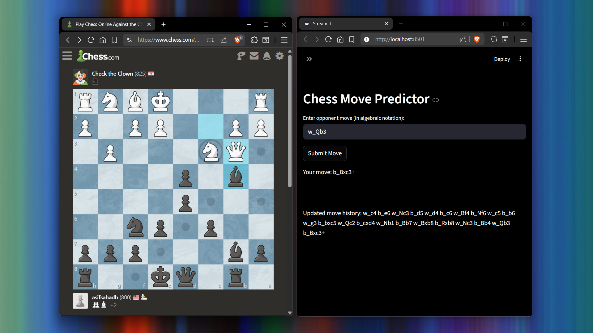
Task: Click the opponent move input field
Action: 414,132
